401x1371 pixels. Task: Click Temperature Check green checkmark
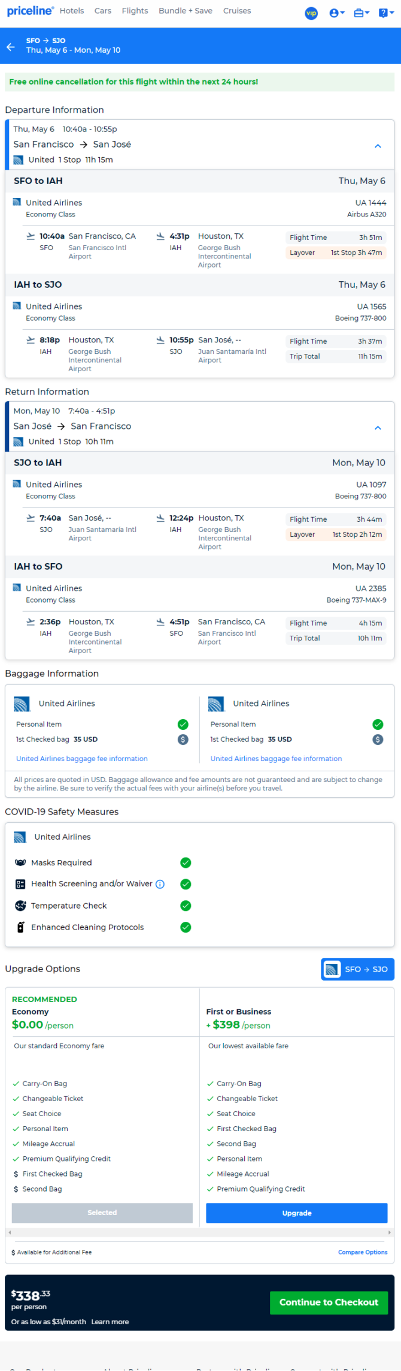pyautogui.click(x=186, y=906)
